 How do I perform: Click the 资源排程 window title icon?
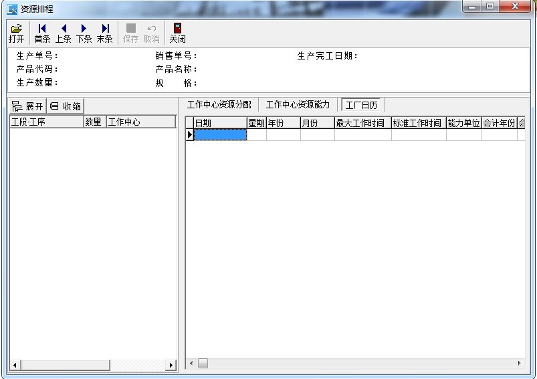(x=12, y=9)
